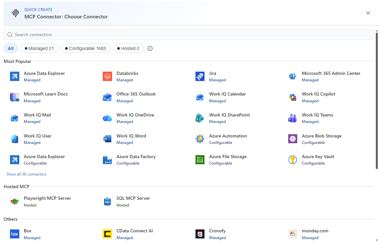Click the Office 365 Outlook icon
The width and height of the screenshot is (380, 242).
[107, 97]
